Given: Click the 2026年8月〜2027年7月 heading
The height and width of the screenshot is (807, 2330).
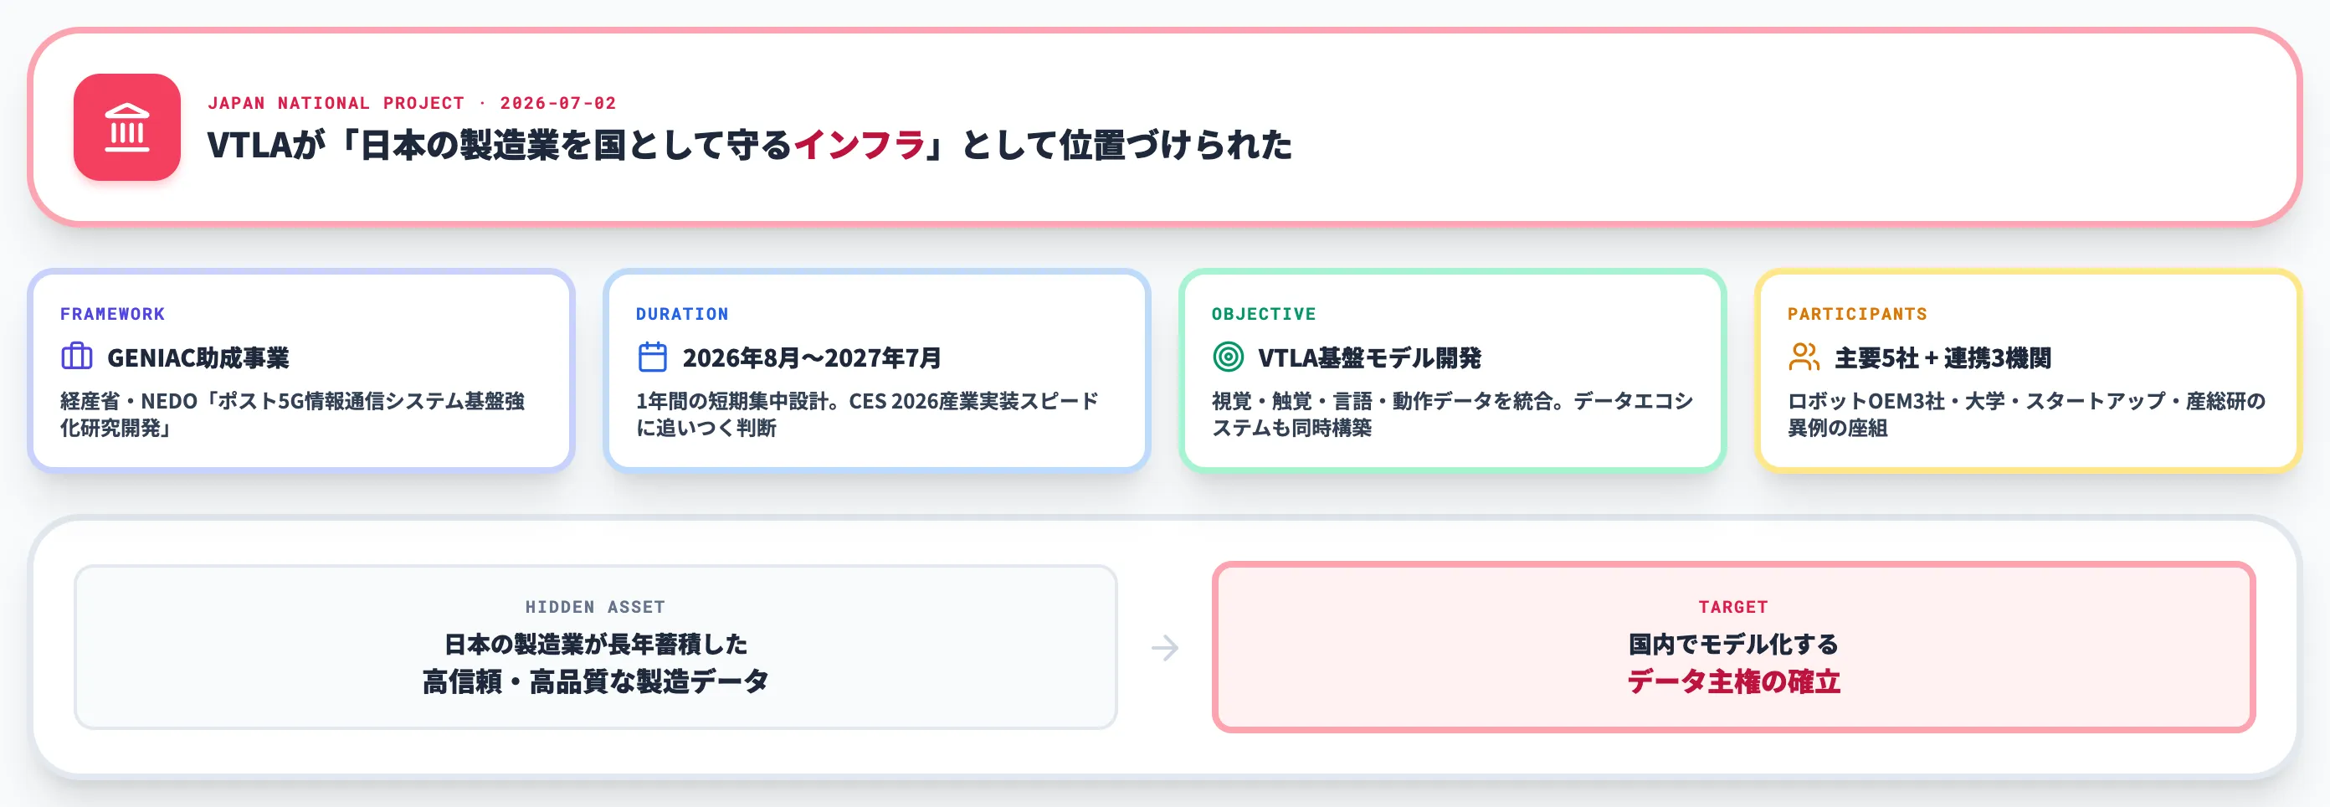Looking at the screenshot, I should pyautogui.click(x=811, y=357).
